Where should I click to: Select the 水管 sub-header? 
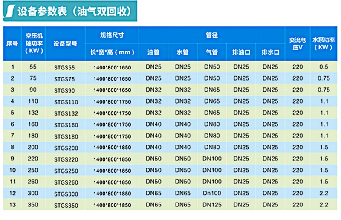[182, 52]
